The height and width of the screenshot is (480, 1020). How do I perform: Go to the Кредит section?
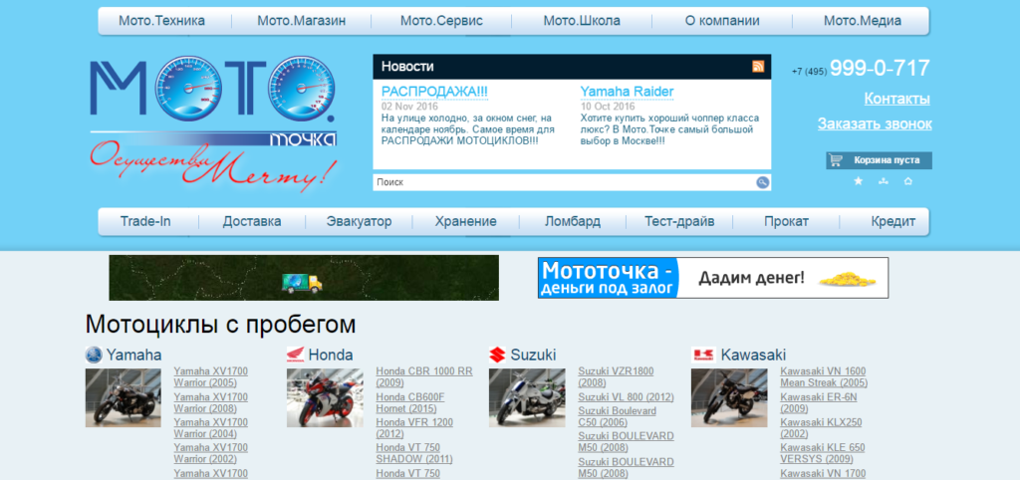pos(893,221)
